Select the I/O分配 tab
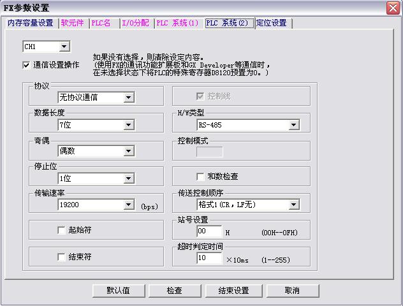This screenshot has height=306, width=403. [x=135, y=23]
